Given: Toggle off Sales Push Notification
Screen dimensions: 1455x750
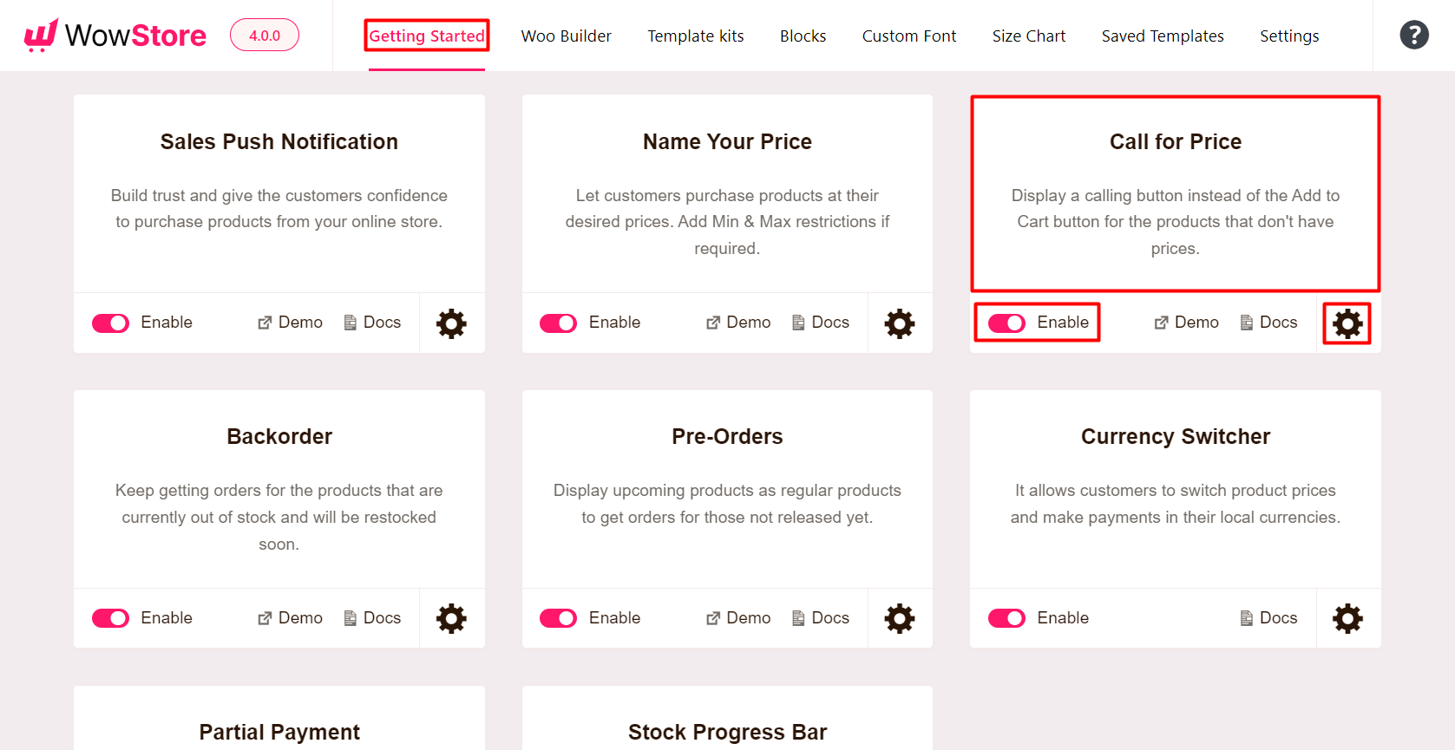Looking at the screenshot, I should 110,323.
